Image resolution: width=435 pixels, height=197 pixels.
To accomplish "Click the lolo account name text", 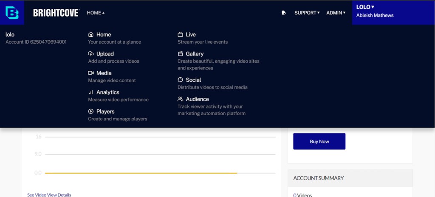I will [x=10, y=35].
